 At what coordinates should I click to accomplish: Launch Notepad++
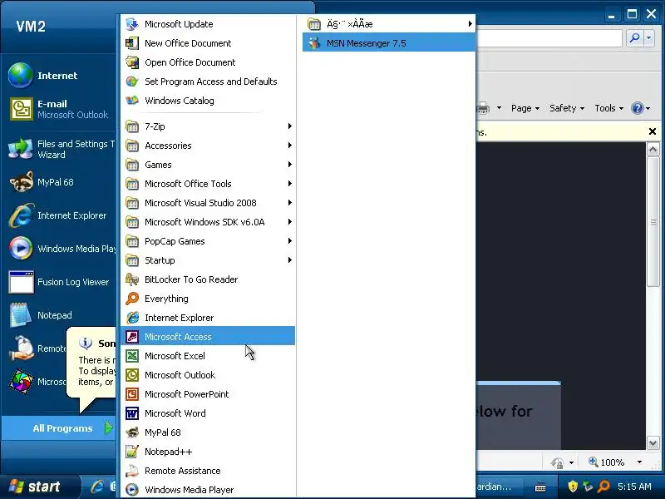pyautogui.click(x=208, y=452)
